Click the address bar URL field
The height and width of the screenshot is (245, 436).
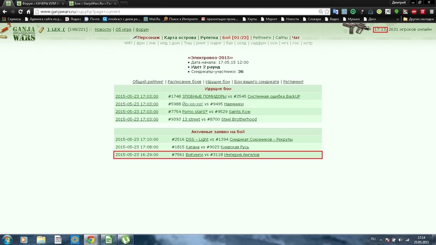click(178, 12)
